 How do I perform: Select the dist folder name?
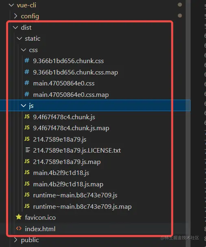[x=26, y=28]
